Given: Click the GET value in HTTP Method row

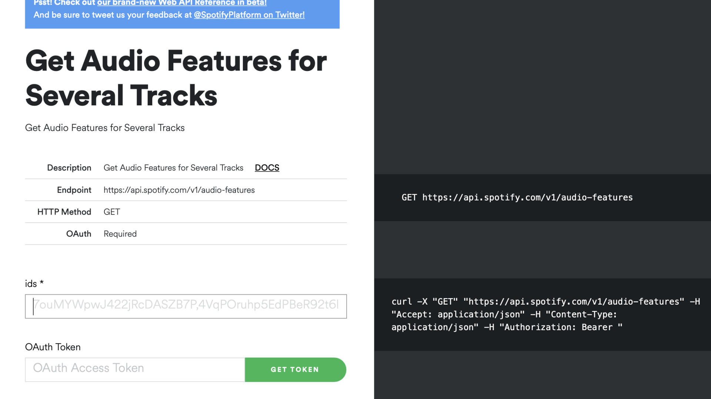Looking at the screenshot, I should [112, 212].
